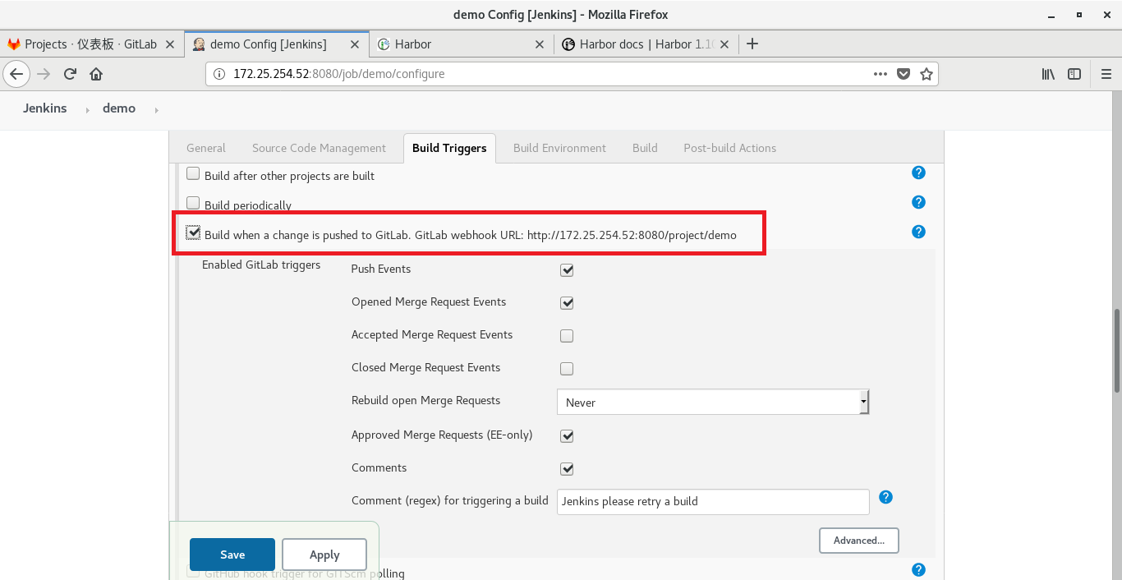The image size is (1122, 580).
Task: Open Firefox hamburger menu
Action: (1106, 74)
